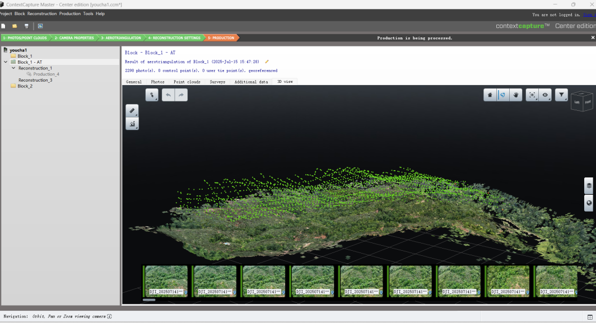Select the measurement ruler tool
Image resolution: width=596 pixels, height=323 pixels.
pos(132,111)
